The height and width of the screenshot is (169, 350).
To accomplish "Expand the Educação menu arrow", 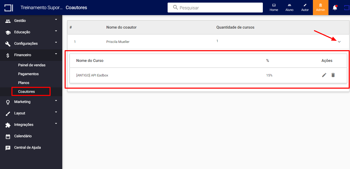I will point(56,31).
